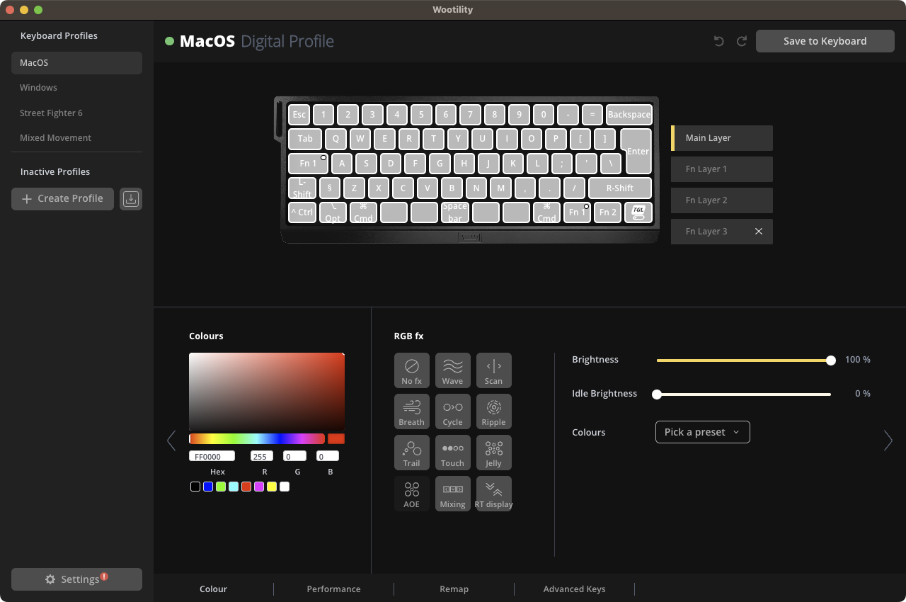Image resolution: width=906 pixels, height=602 pixels.
Task: Select Fn Layer 2
Action: click(x=722, y=200)
